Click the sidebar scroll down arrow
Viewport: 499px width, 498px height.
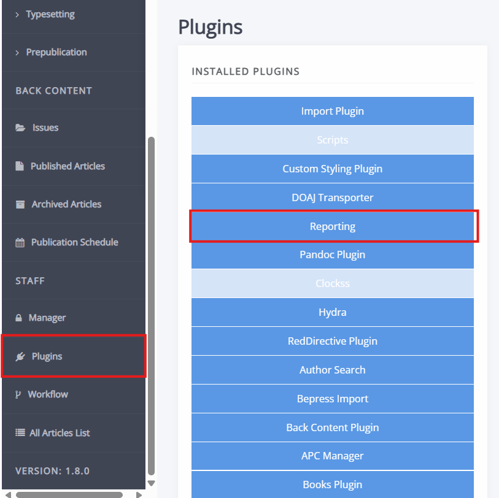(152, 483)
